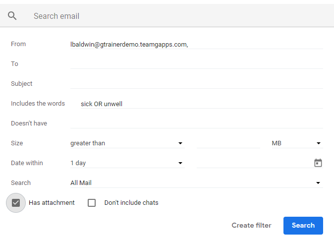The image size is (334, 244).
Task: Focus the Search email field
Action: click(179, 16)
